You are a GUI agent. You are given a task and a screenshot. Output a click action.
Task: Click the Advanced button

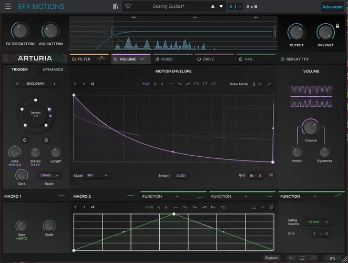pos(332,7)
